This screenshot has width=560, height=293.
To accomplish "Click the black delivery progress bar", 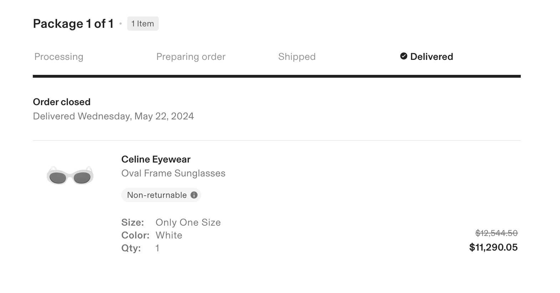I will pyautogui.click(x=277, y=76).
